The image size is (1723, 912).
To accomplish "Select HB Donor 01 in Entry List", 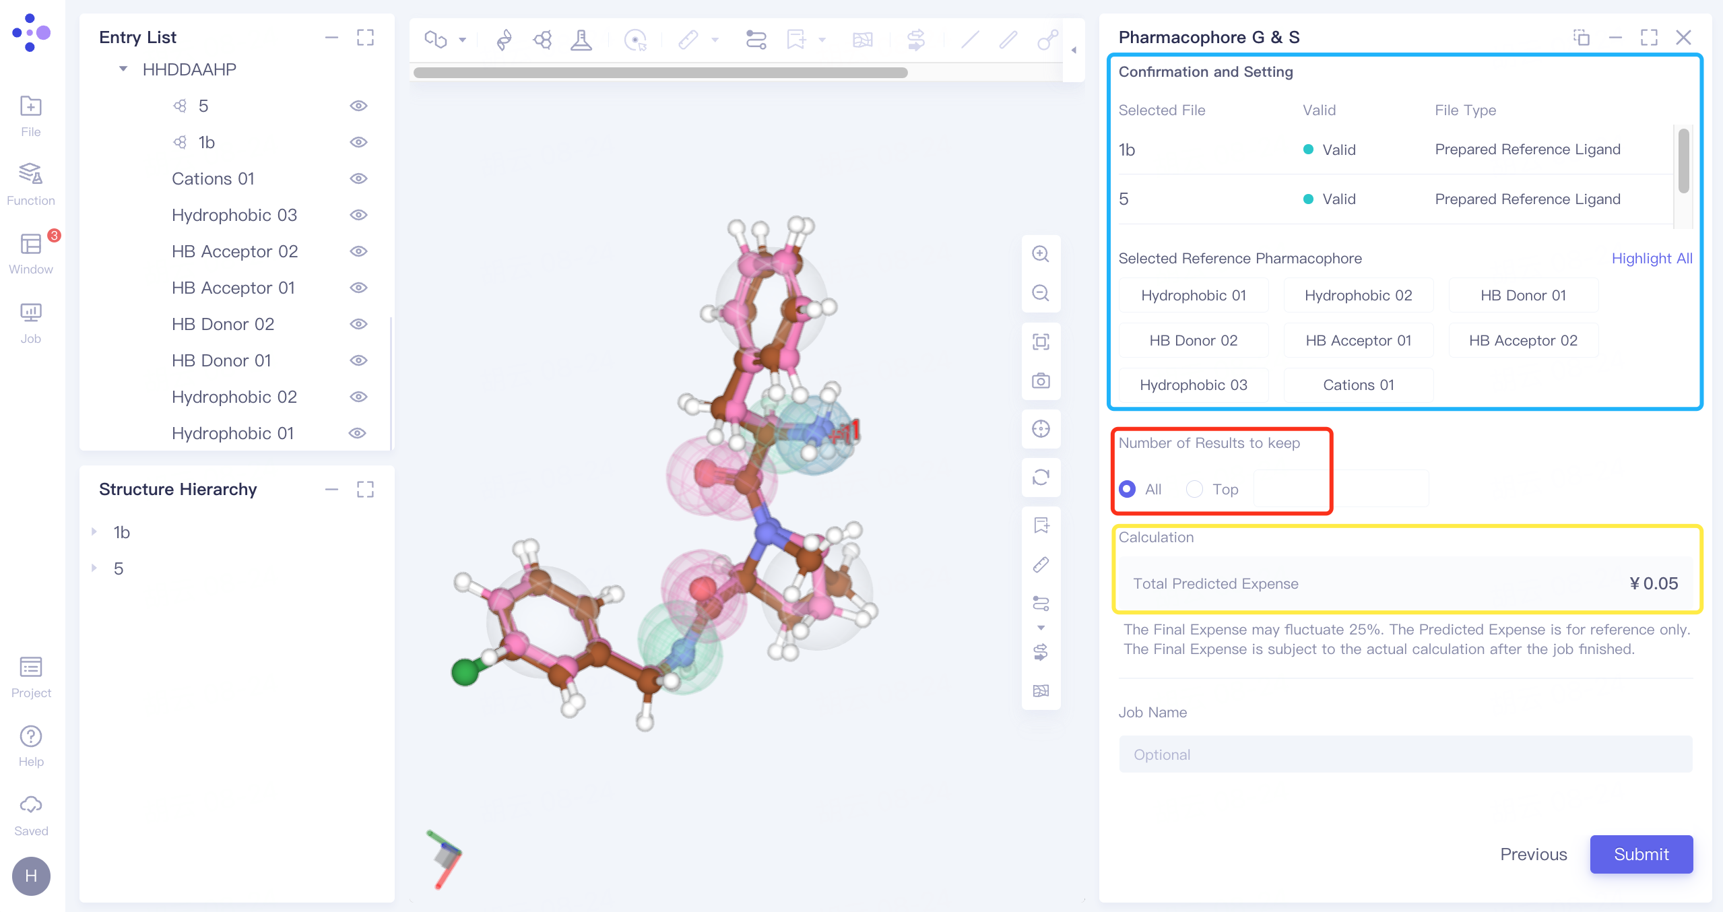I will coord(221,360).
